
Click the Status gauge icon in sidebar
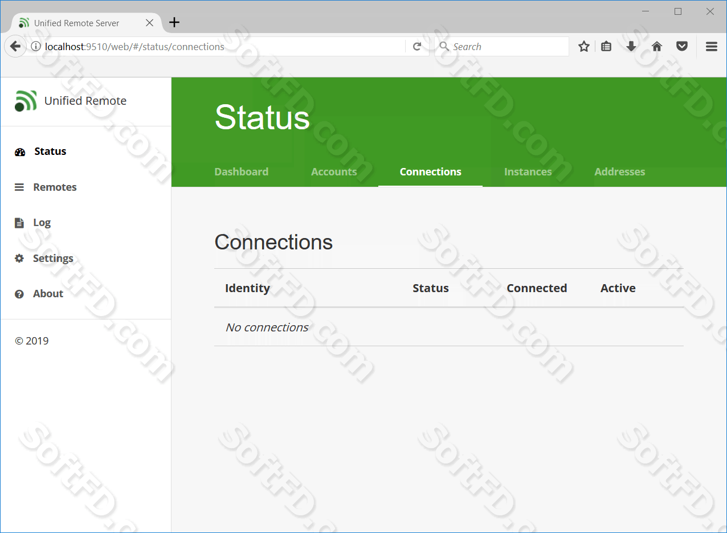20,152
